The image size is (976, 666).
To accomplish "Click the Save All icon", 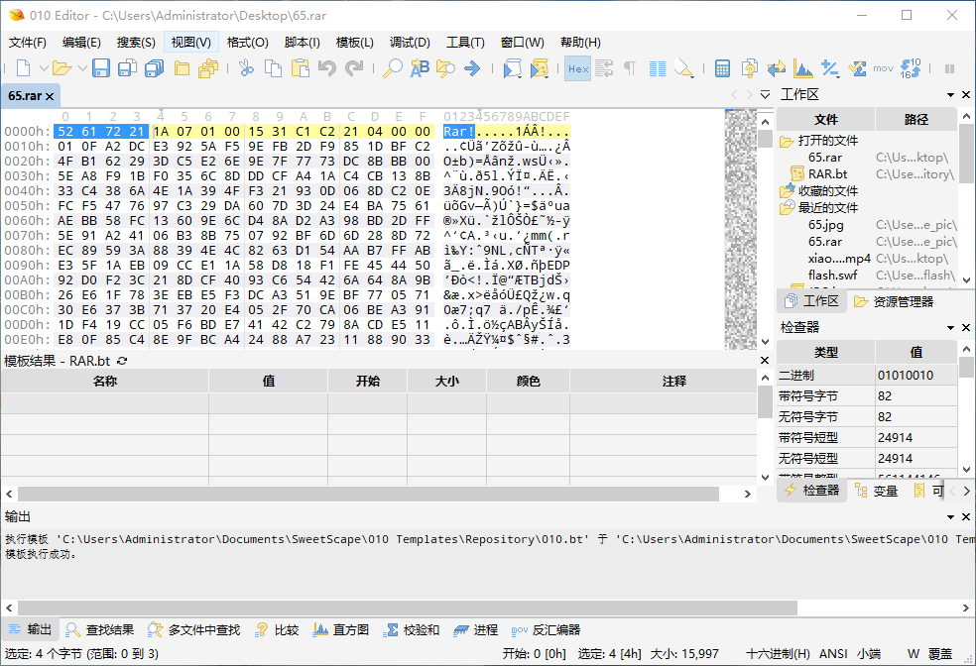I will 154,67.
